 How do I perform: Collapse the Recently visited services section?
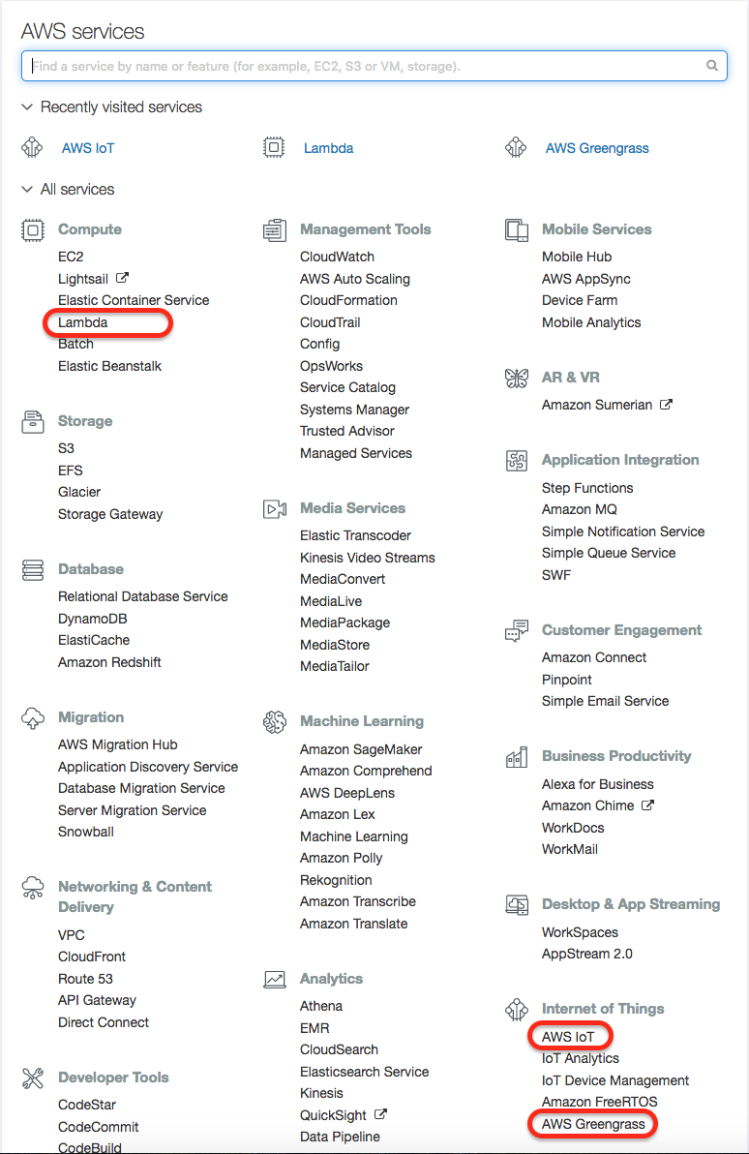coord(26,107)
